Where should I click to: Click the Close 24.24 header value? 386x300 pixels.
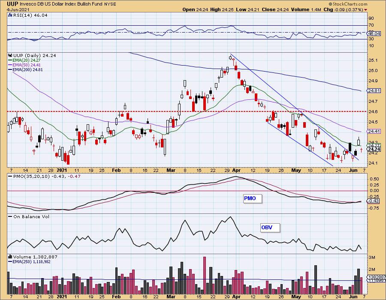click(x=275, y=9)
